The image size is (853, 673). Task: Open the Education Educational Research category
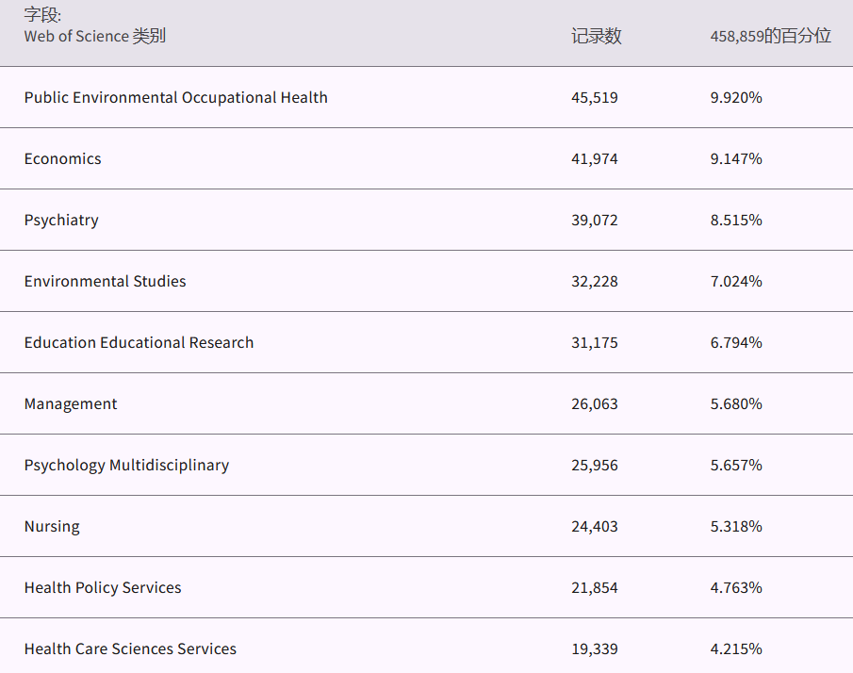coord(139,342)
